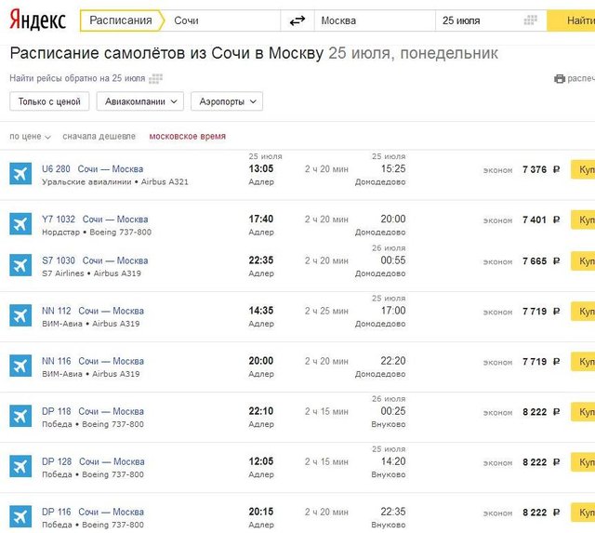Select the Расписания tab
The image size is (595, 533).
121,20
